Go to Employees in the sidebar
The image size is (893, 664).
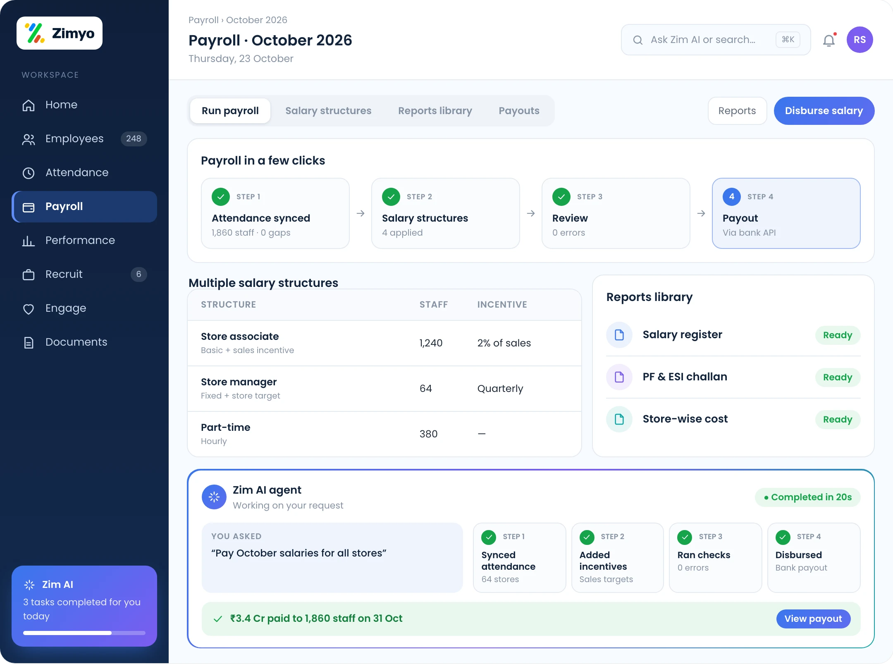point(84,139)
